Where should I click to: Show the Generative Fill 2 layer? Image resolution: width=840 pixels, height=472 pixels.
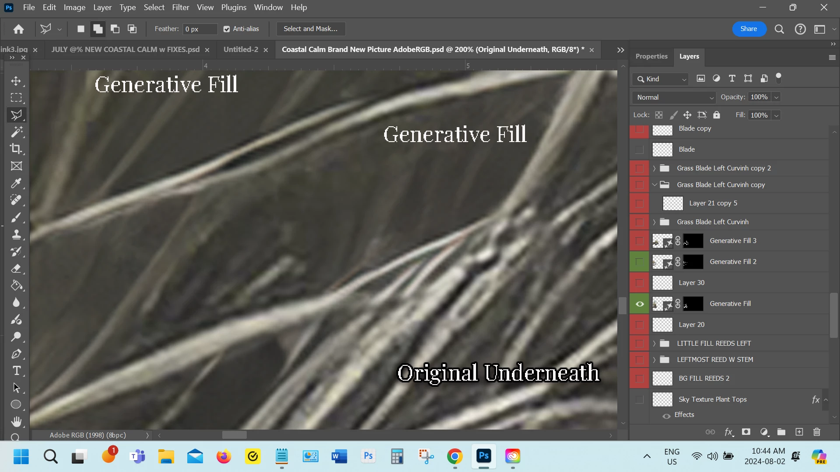click(x=639, y=262)
